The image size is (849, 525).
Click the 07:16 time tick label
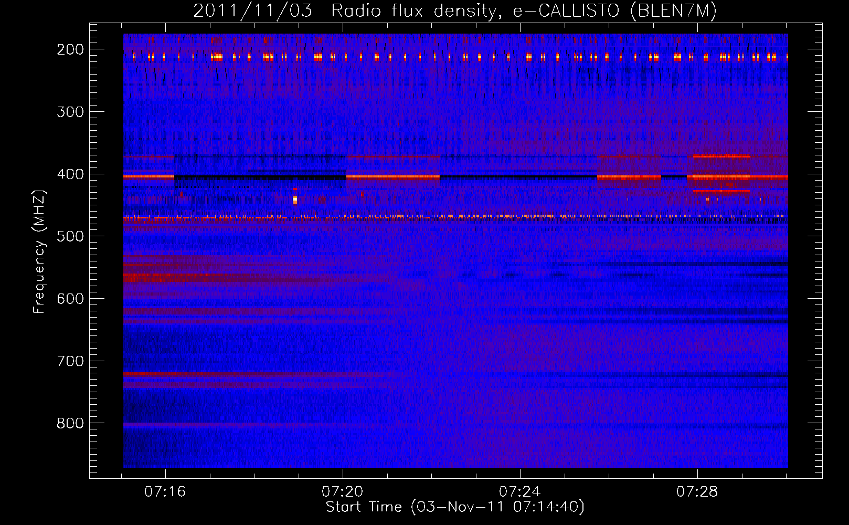(x=165, y=492)
